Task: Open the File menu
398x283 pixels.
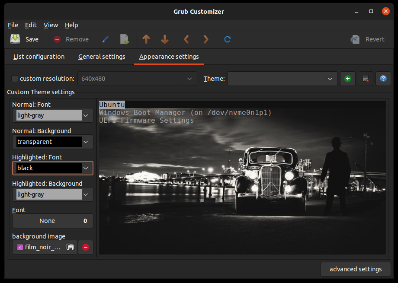Action: [x=13, y=25]
